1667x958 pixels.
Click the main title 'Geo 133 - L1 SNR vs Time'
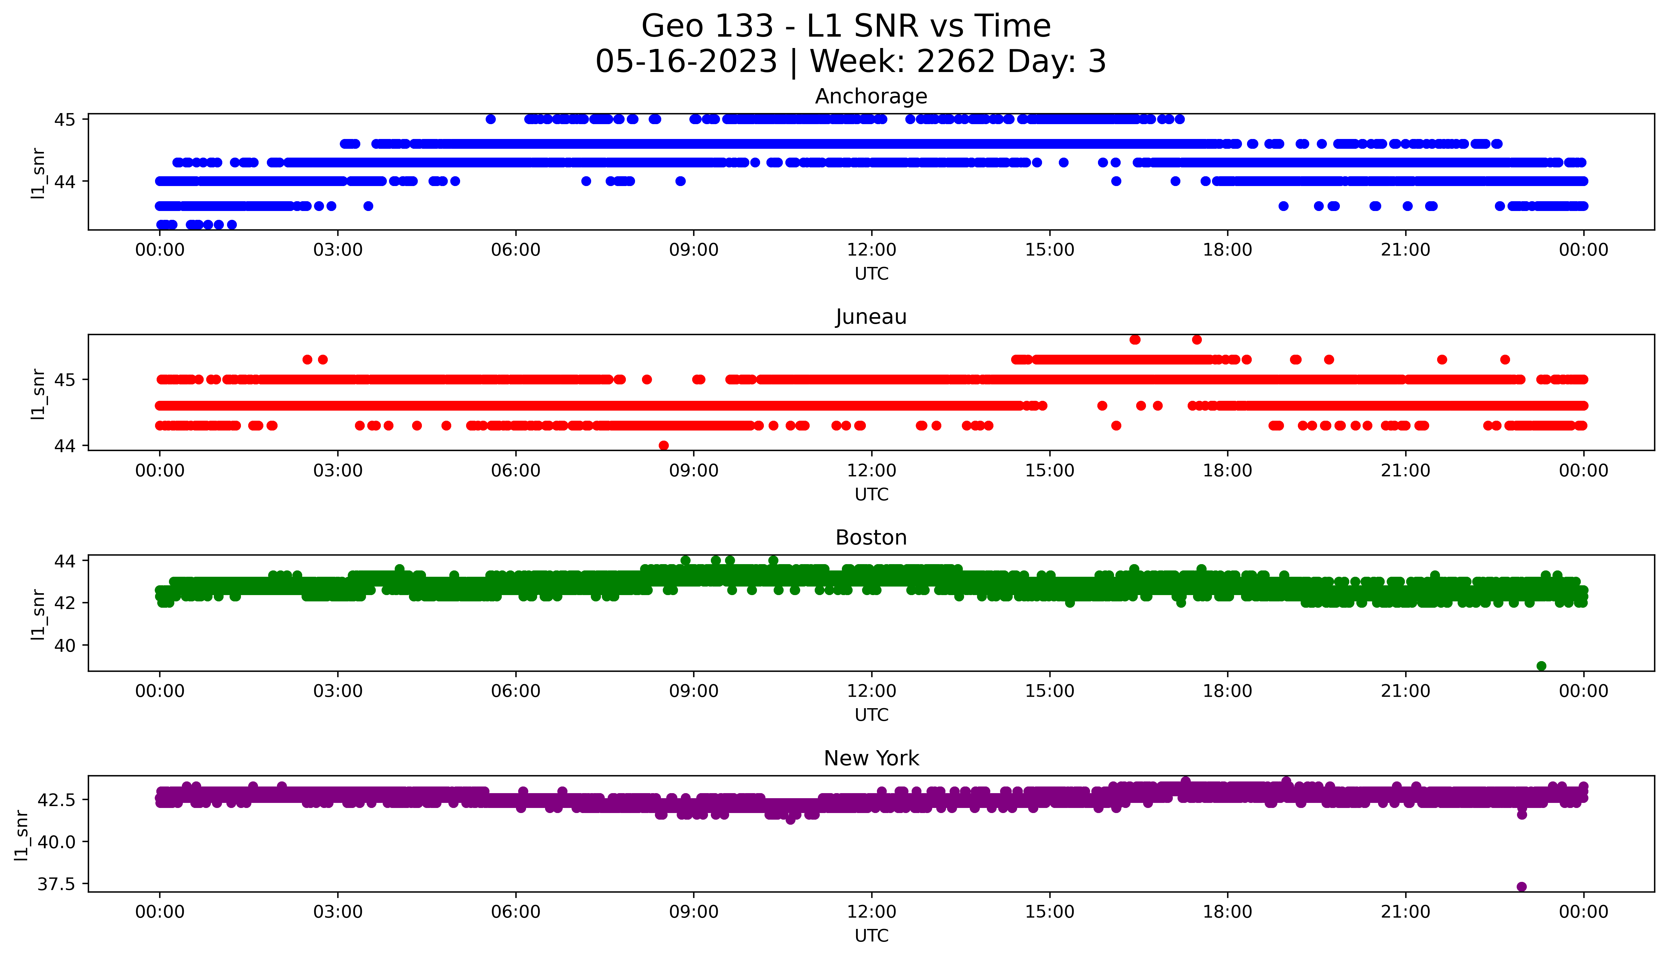click(846, 26)
